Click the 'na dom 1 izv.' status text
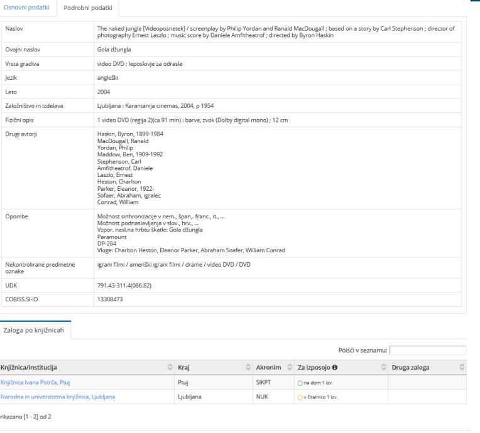 318,383
